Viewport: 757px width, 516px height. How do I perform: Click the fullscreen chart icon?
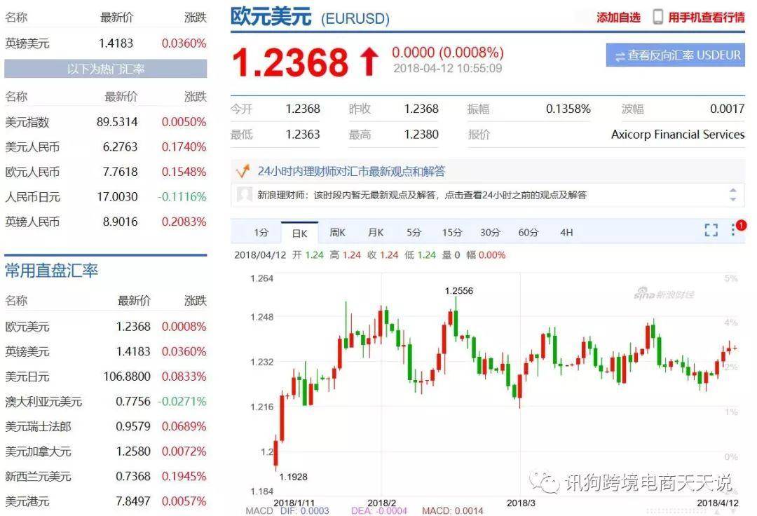click(x=711, y=230)
